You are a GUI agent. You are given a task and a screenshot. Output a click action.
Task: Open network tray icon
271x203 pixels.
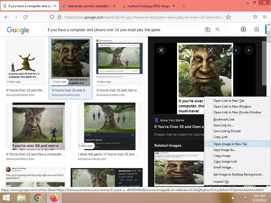pos(240,198)
